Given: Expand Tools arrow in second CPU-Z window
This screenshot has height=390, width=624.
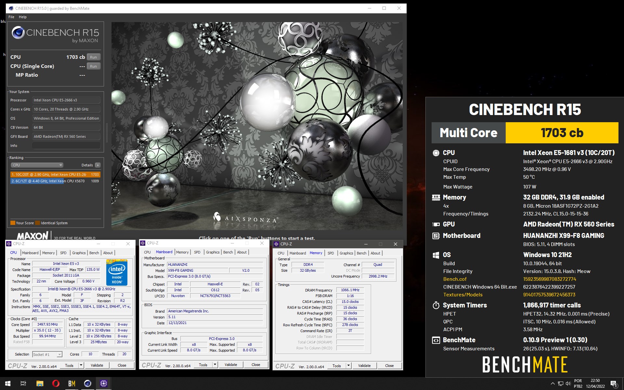Looking at the screenshot, I should (x=215, y=365).
